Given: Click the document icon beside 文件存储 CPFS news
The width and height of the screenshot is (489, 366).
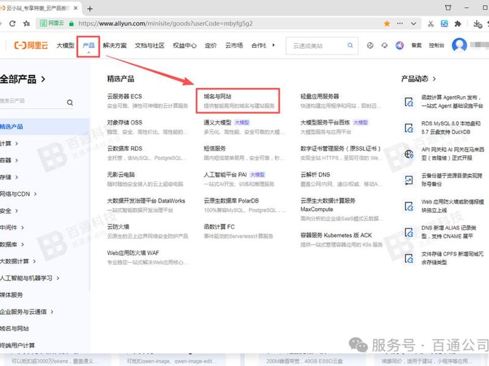Looking at the screenshot, I should [409, 258].
